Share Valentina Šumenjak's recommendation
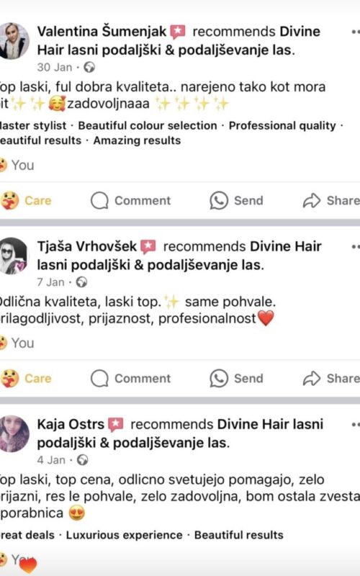 [x=331, y=201]
